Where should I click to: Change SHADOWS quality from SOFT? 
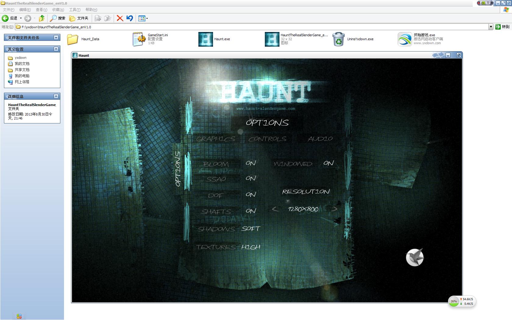(x=251, y=229)
